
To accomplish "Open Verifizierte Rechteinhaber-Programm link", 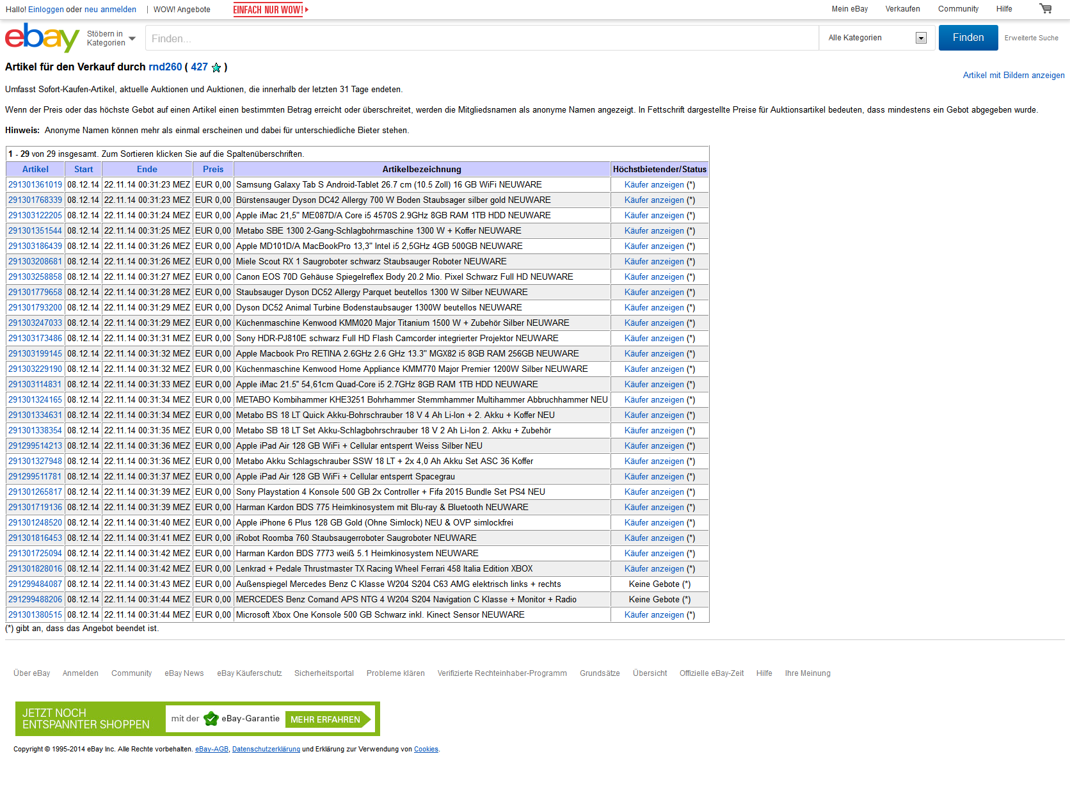I will pos(502,673).
